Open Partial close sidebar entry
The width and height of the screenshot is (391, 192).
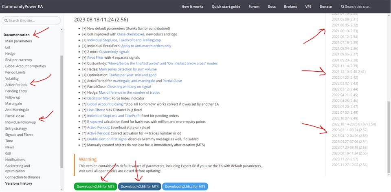15,116
